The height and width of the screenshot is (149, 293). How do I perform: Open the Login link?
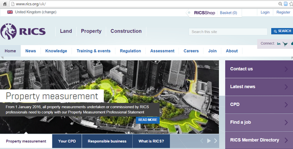265,12
